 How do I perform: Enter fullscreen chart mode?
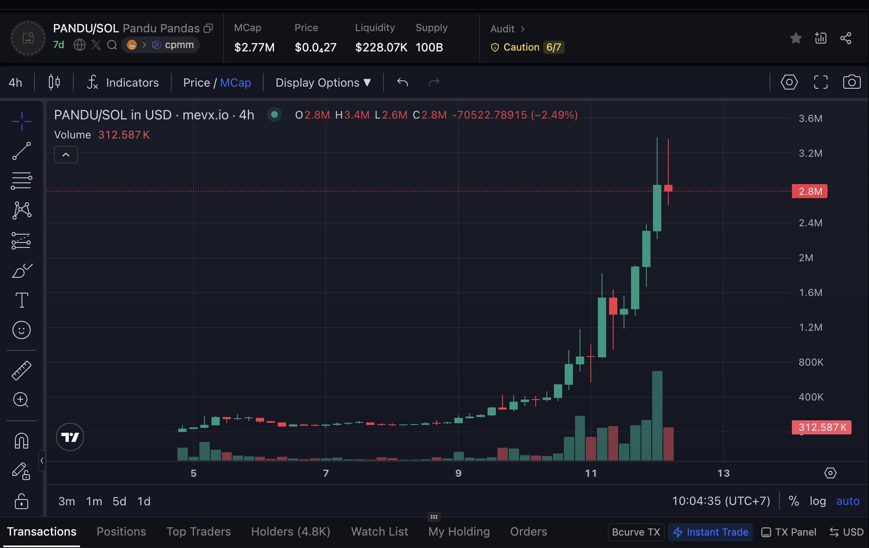(820, 82)
